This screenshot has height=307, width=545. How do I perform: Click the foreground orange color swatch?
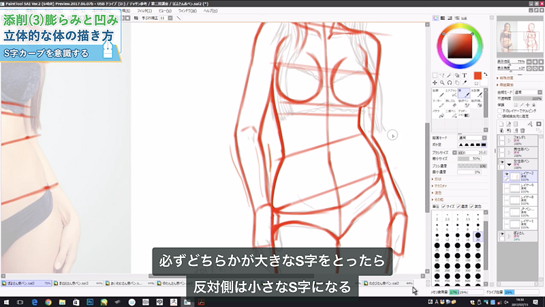tap(478, 76)
